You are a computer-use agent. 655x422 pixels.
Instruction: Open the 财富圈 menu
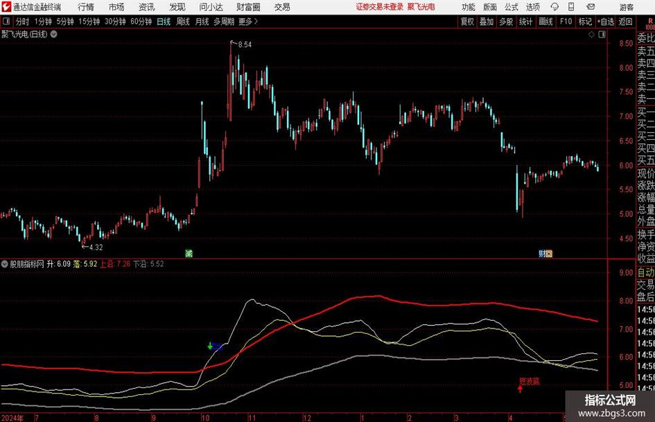(249, 7)
